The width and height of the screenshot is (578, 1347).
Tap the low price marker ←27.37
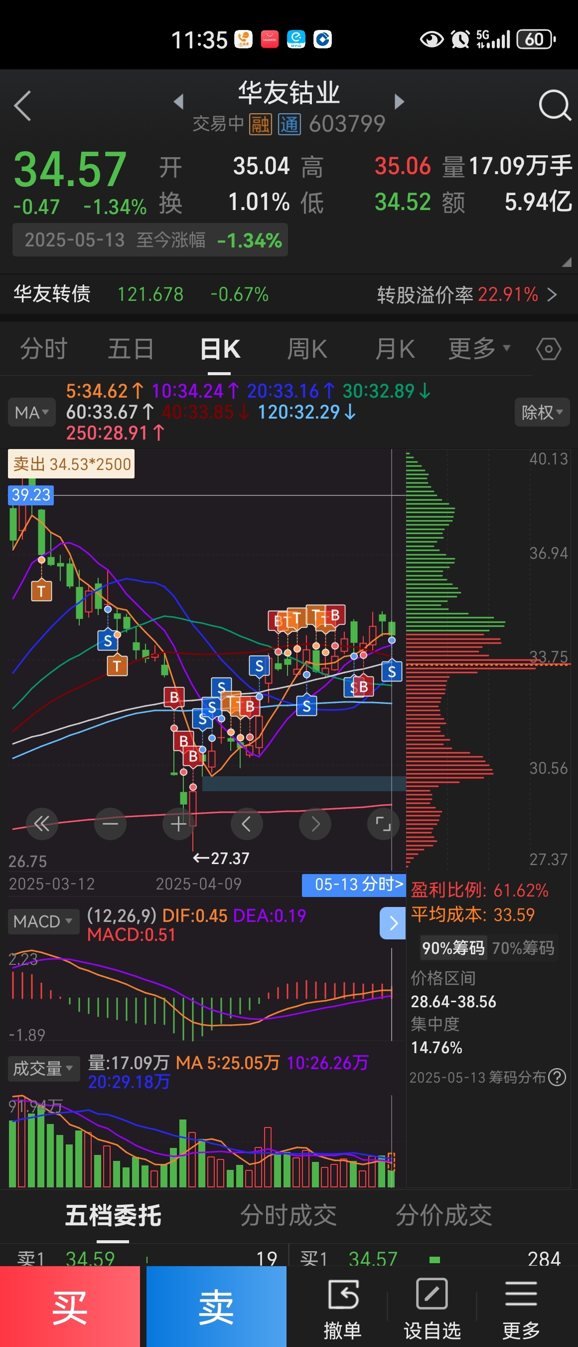221,858
